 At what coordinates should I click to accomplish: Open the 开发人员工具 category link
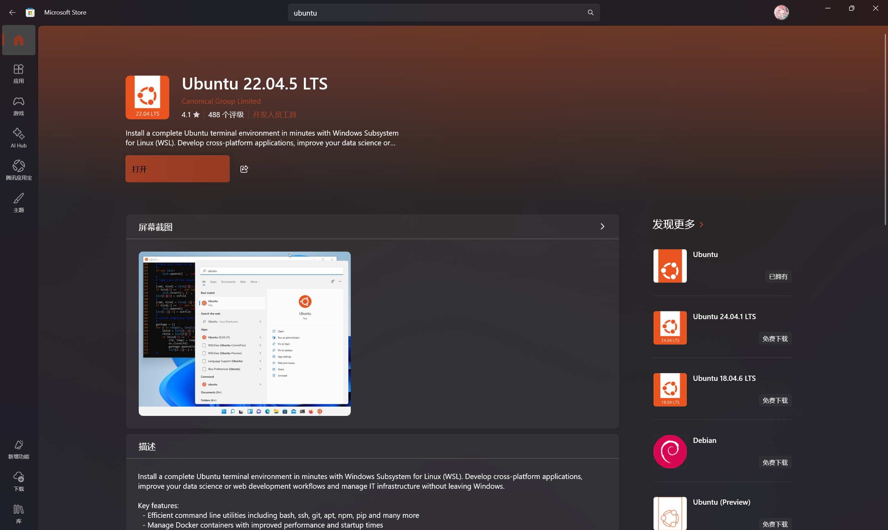coord(274,114)
